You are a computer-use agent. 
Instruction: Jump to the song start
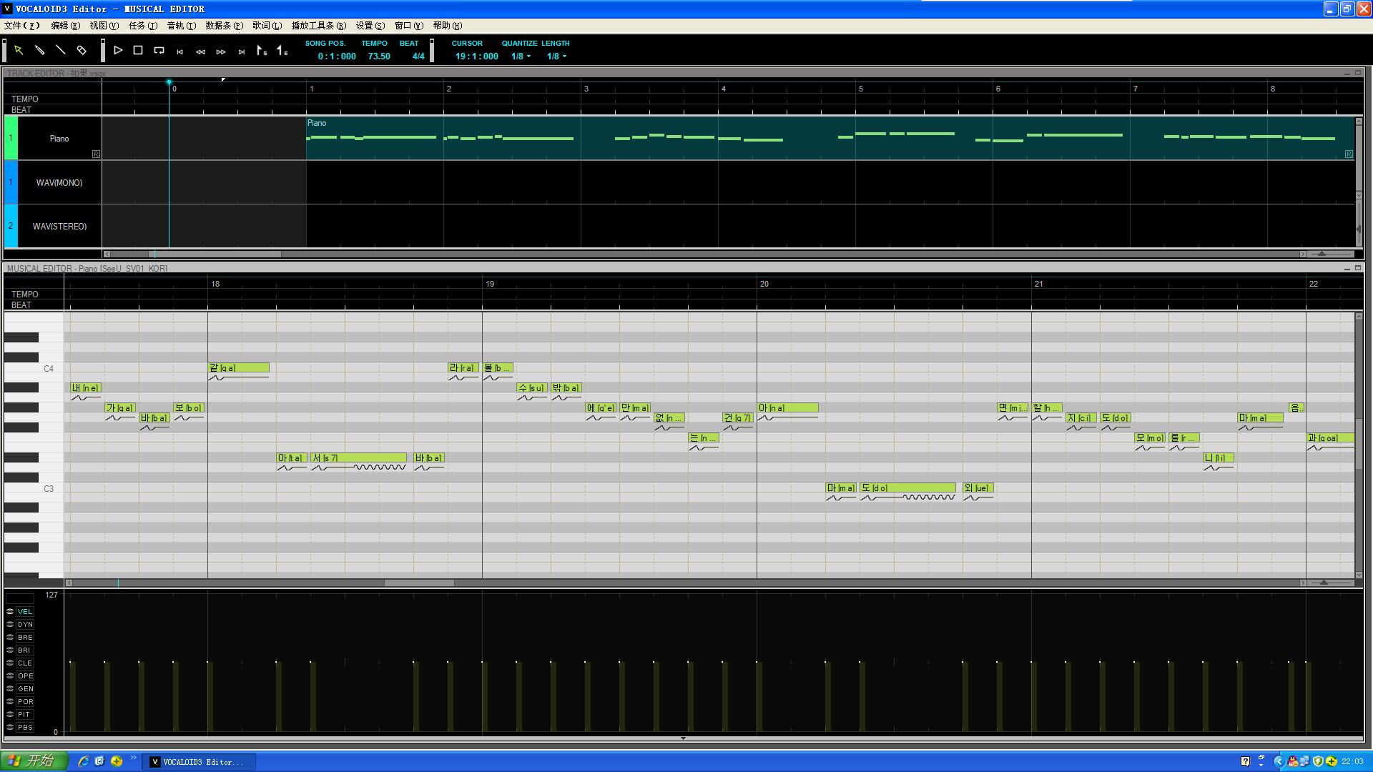point(180,51)
